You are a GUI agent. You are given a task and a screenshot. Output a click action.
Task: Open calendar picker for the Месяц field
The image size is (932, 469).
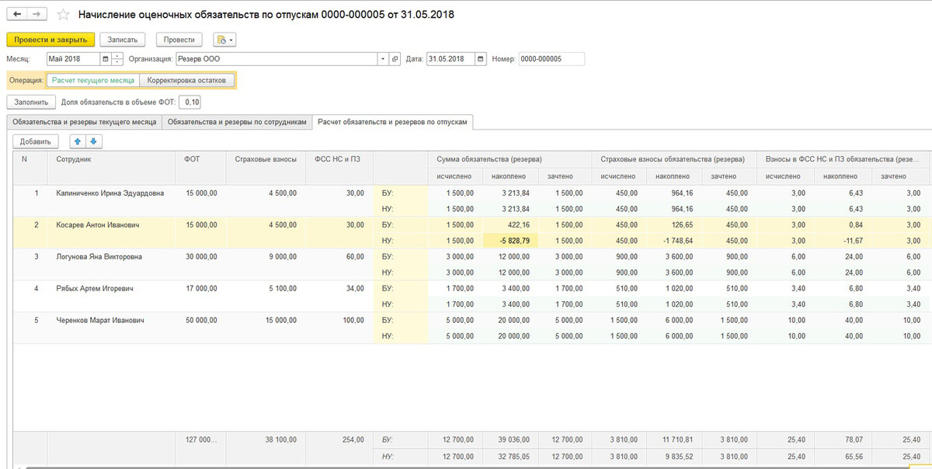(106, 59)
